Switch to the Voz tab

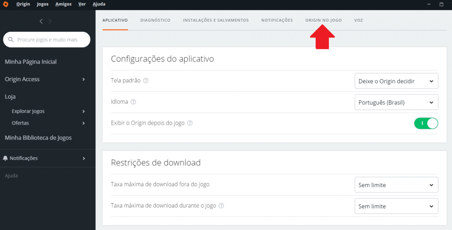358,20
